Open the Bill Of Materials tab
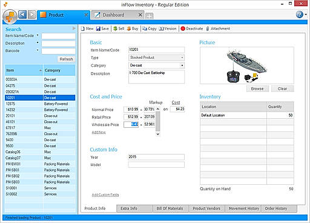Screen dimensions: 310x223 [x=171, y=208]
